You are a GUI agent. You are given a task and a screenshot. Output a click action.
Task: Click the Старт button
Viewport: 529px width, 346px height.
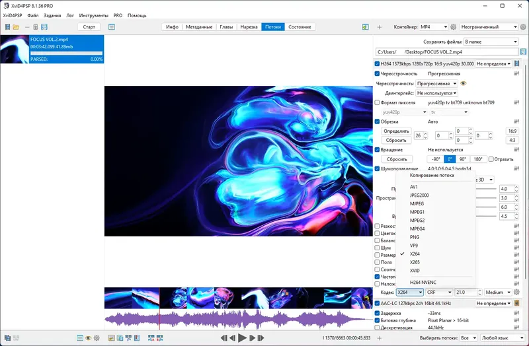pos(89,27)
